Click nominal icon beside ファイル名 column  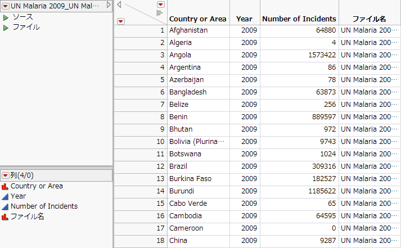(5, 217)
